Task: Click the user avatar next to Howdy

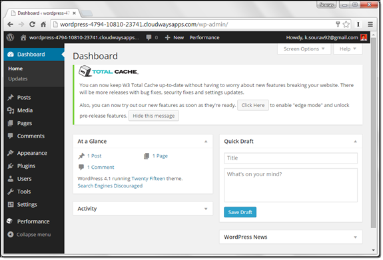Action: (x=364, y=37)
